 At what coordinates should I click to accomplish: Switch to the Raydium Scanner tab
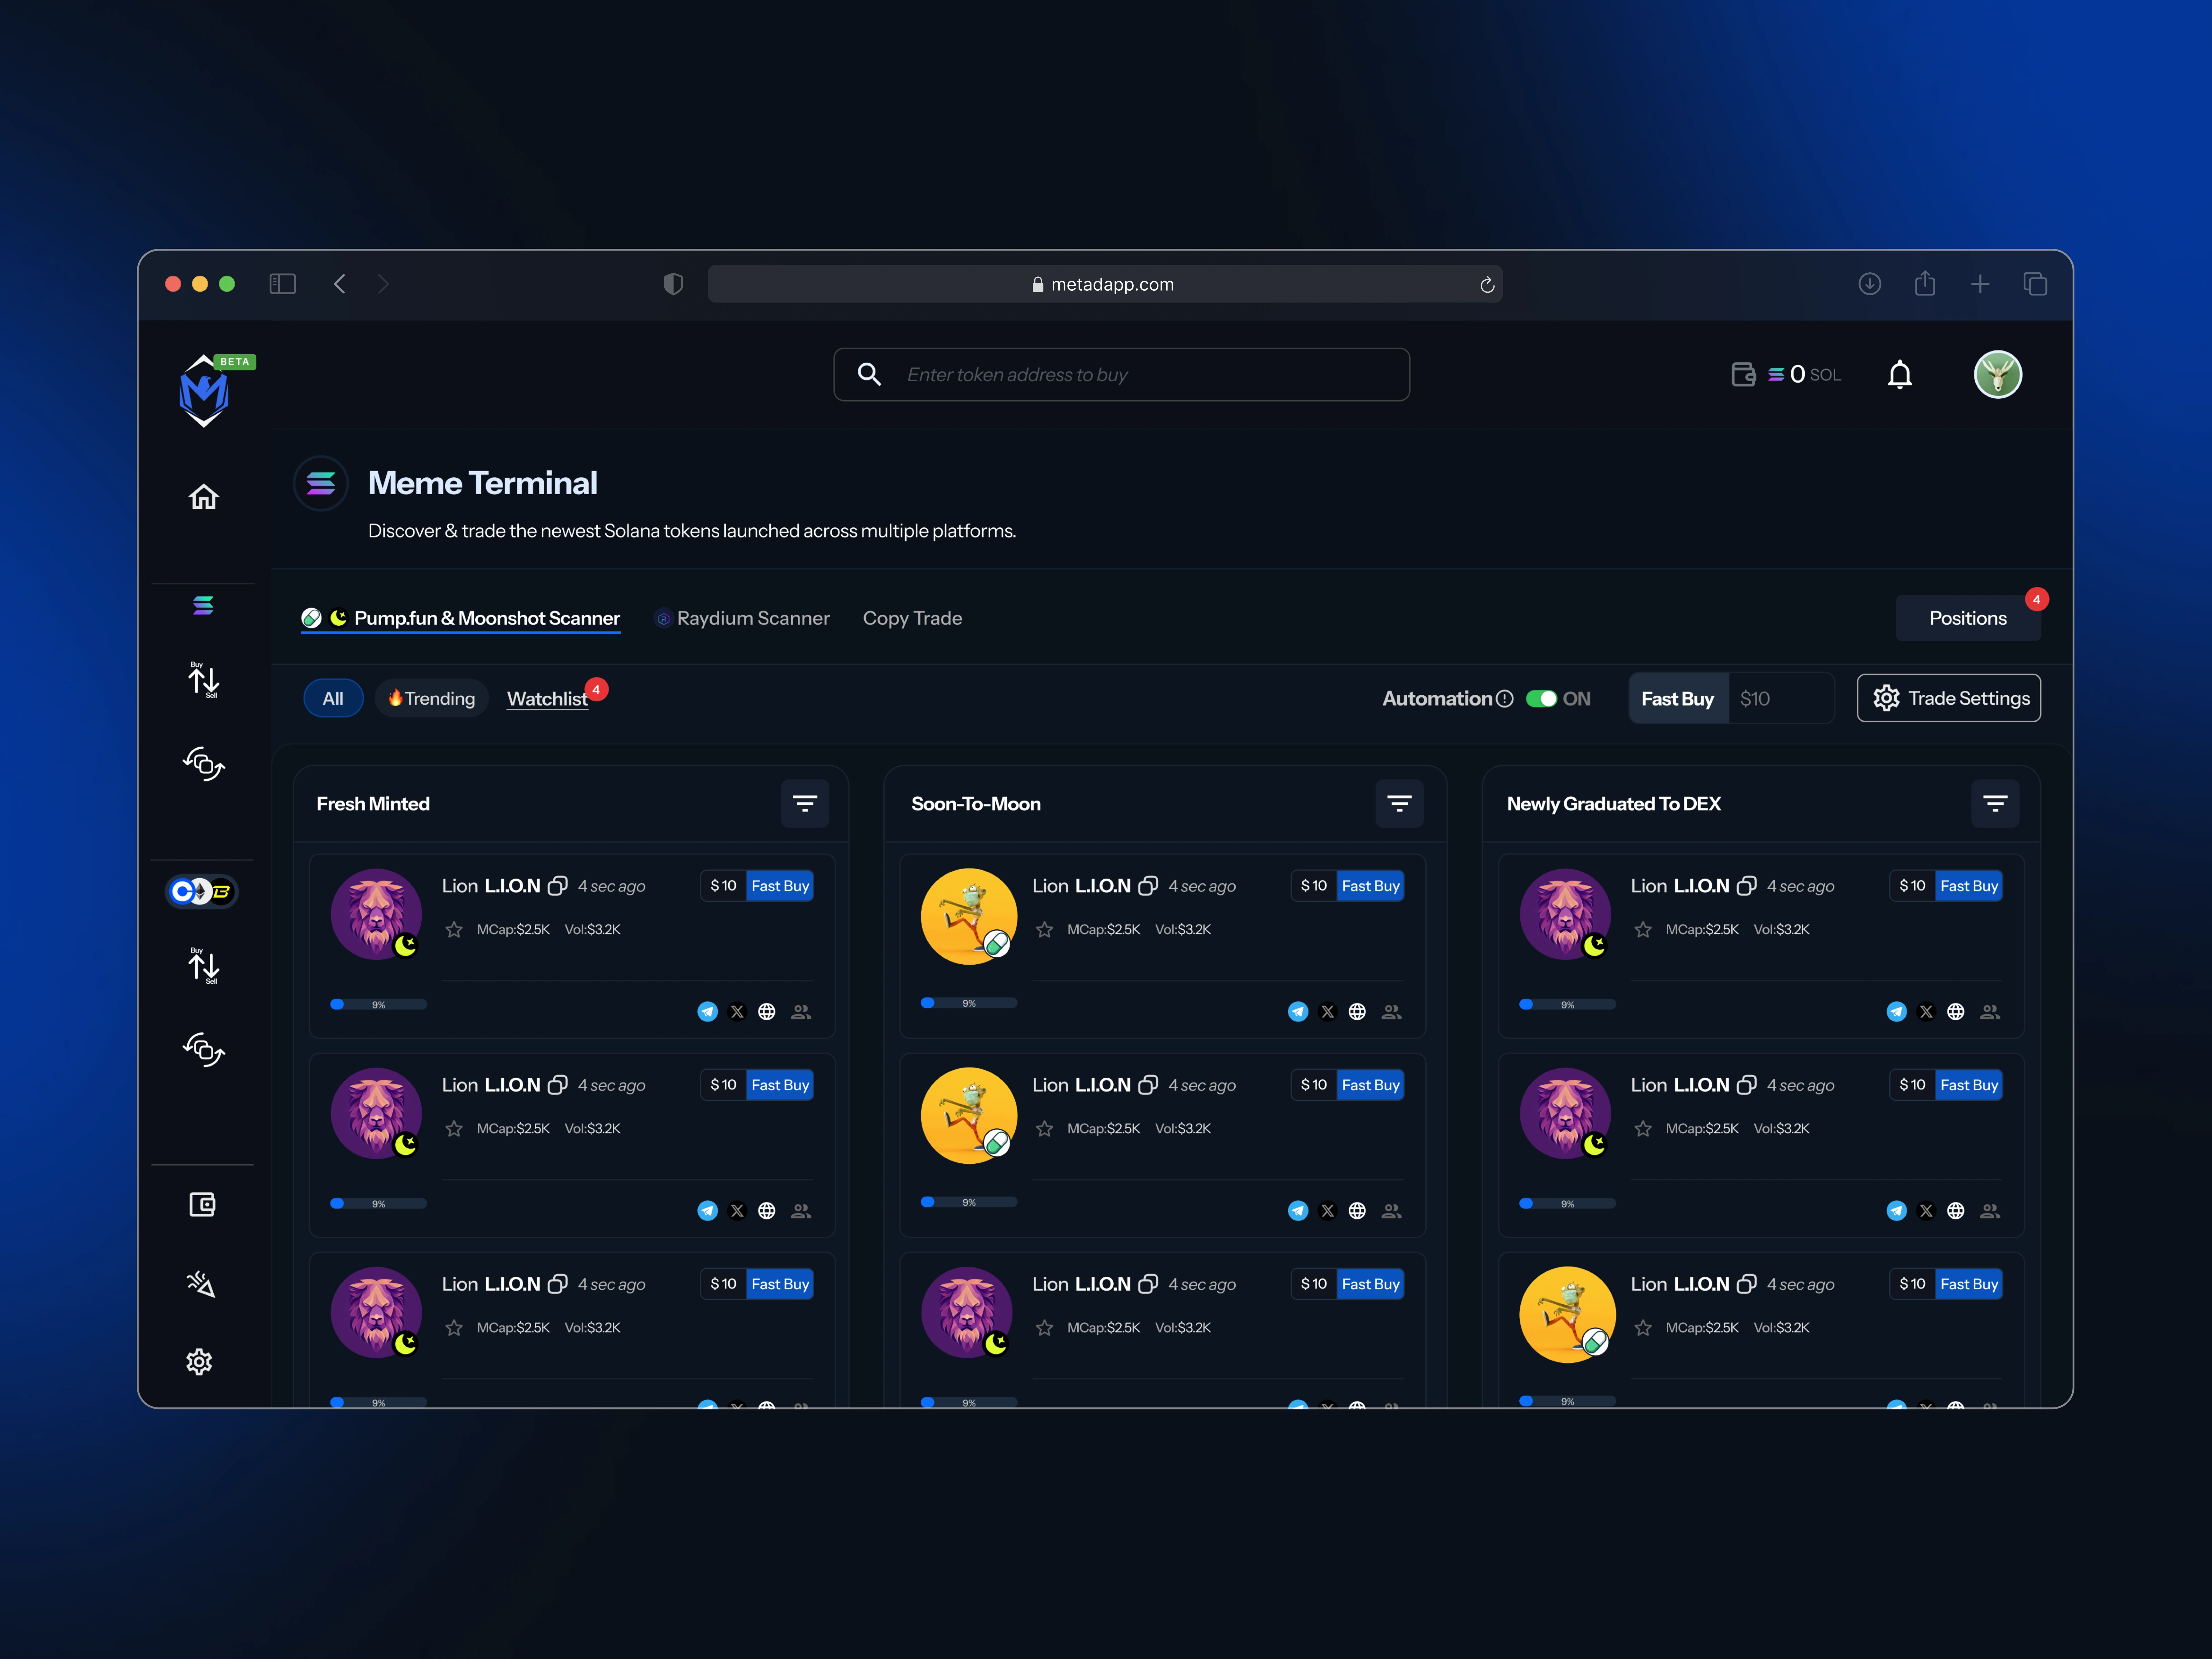(742, 618)
